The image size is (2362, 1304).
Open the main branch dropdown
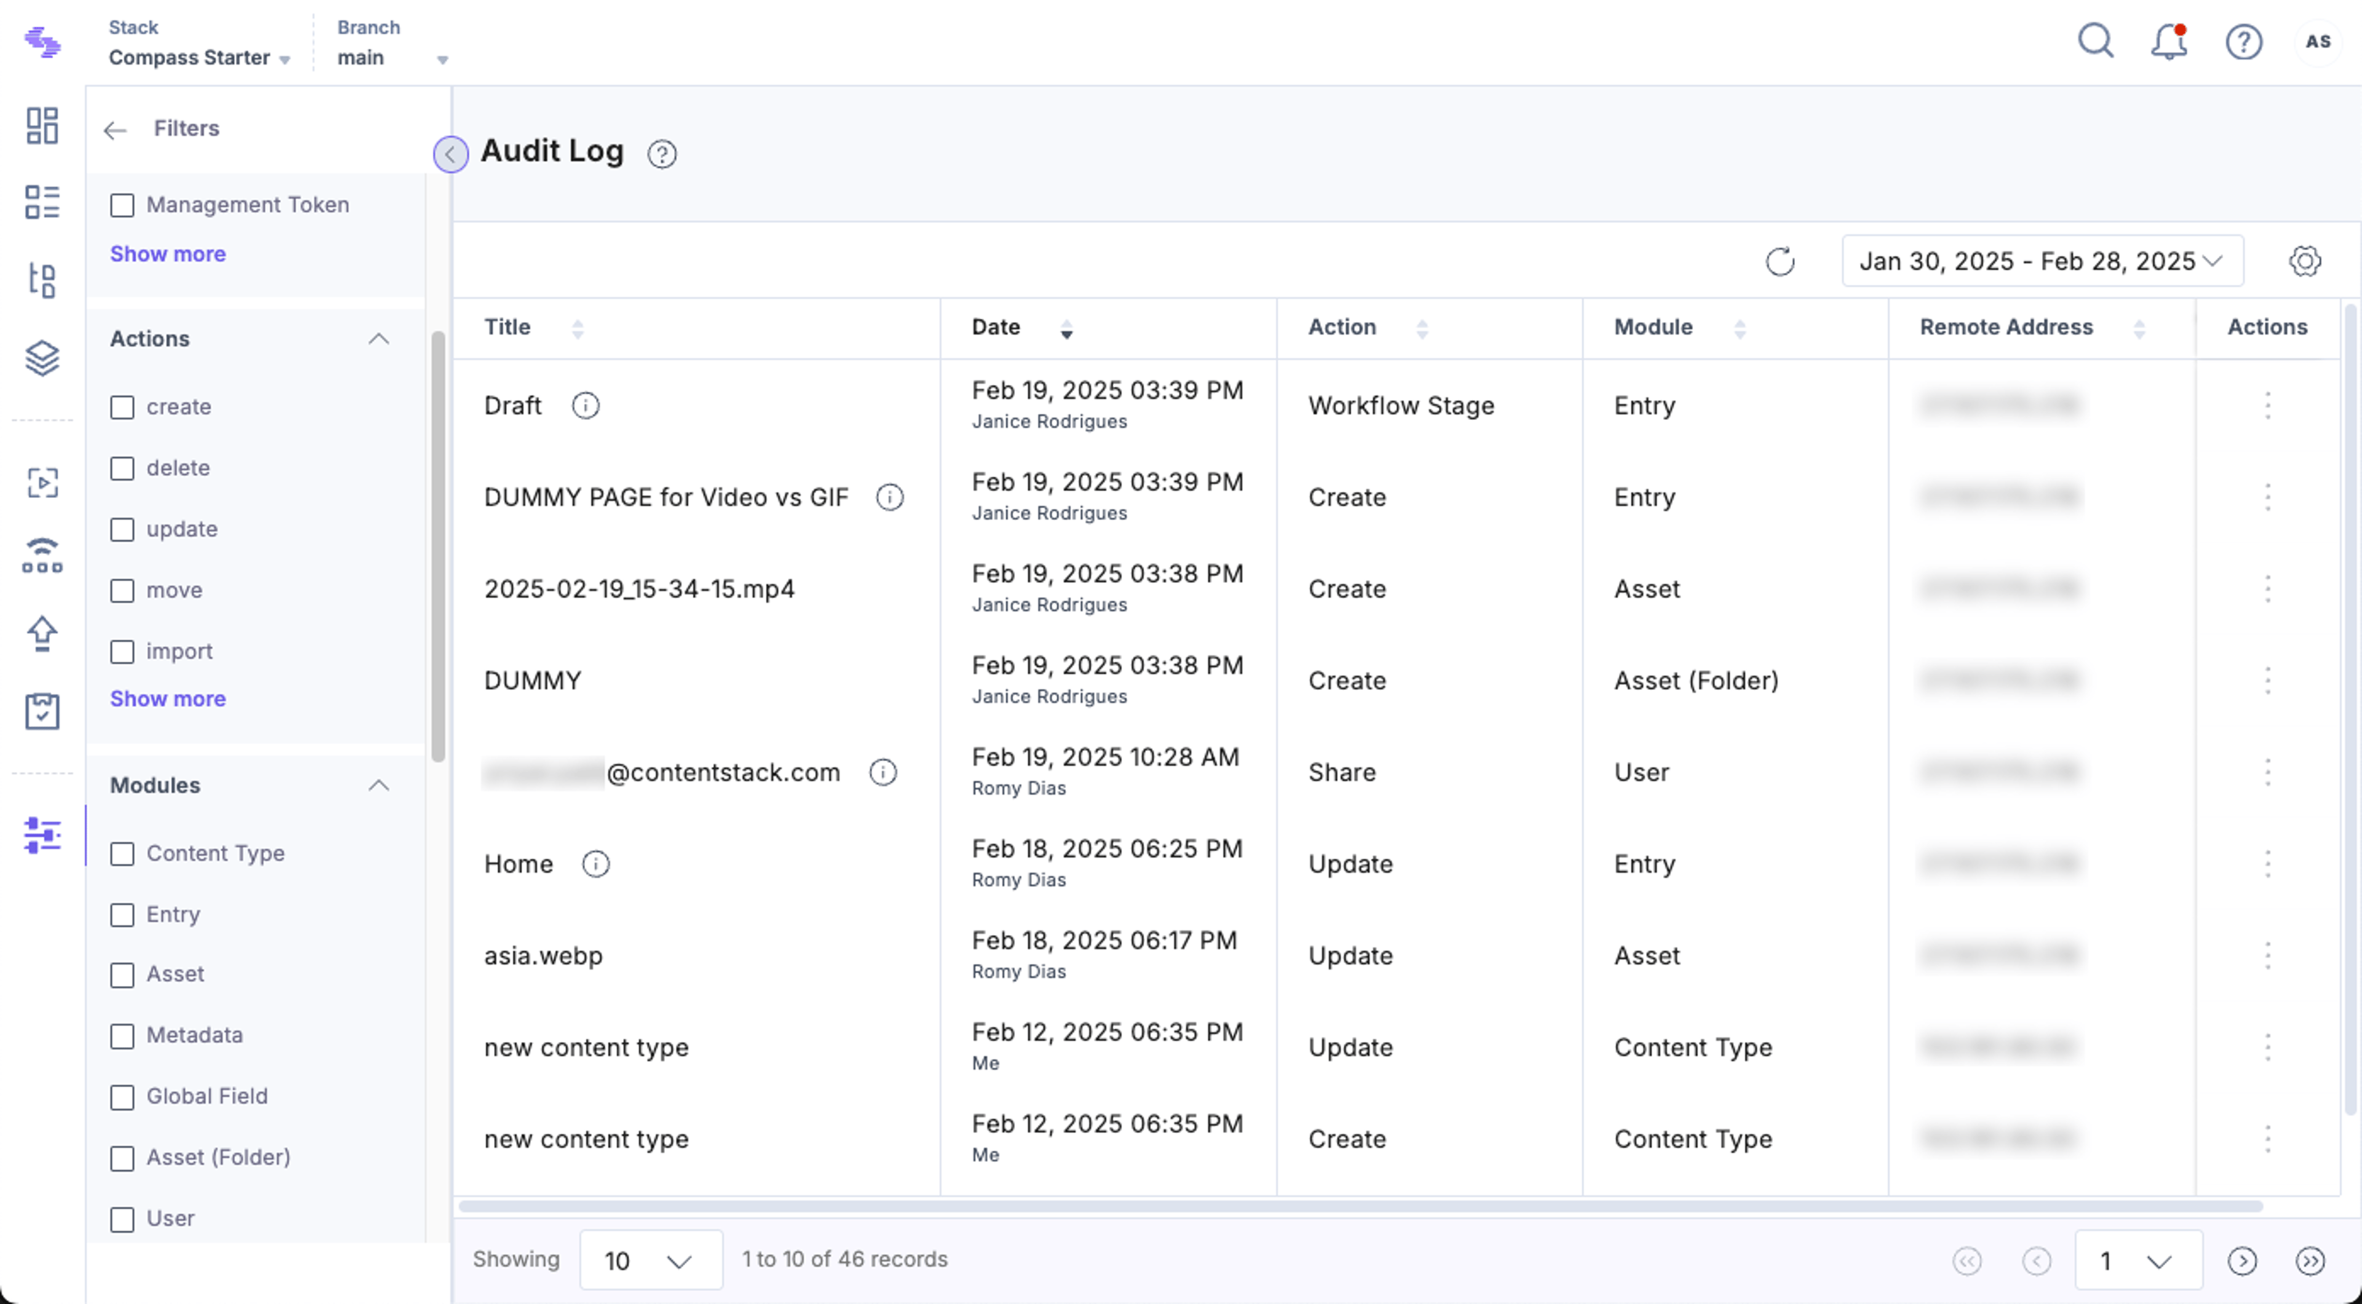point(392,58)
